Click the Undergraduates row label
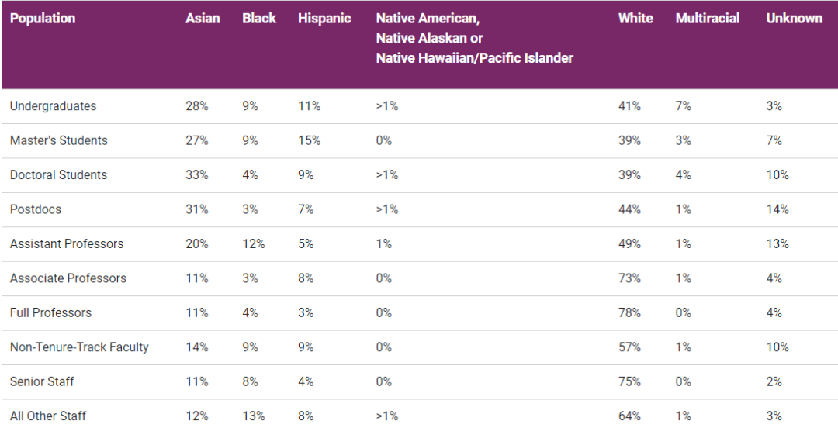Screen dimensions: 838x428 point(54,106)
